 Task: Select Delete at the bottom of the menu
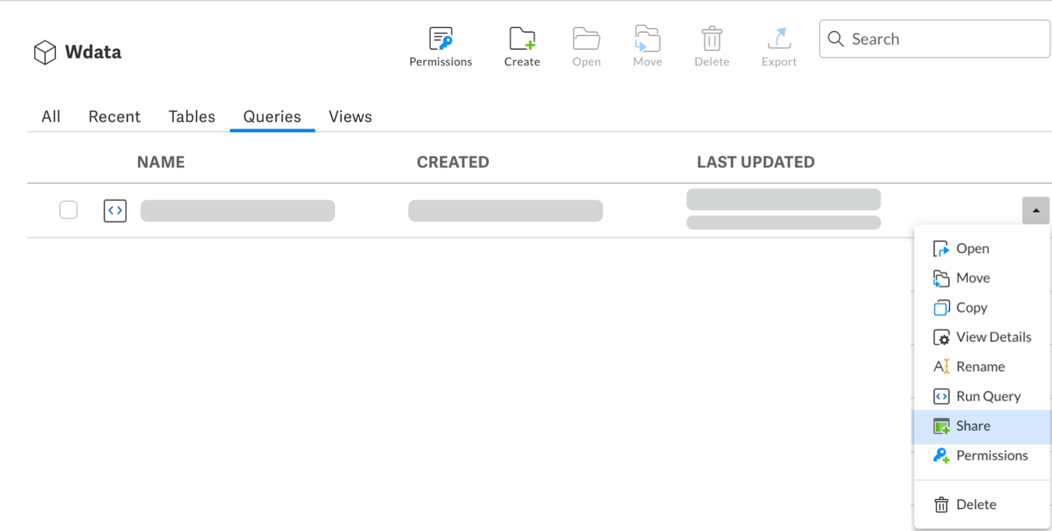(974, 504)
